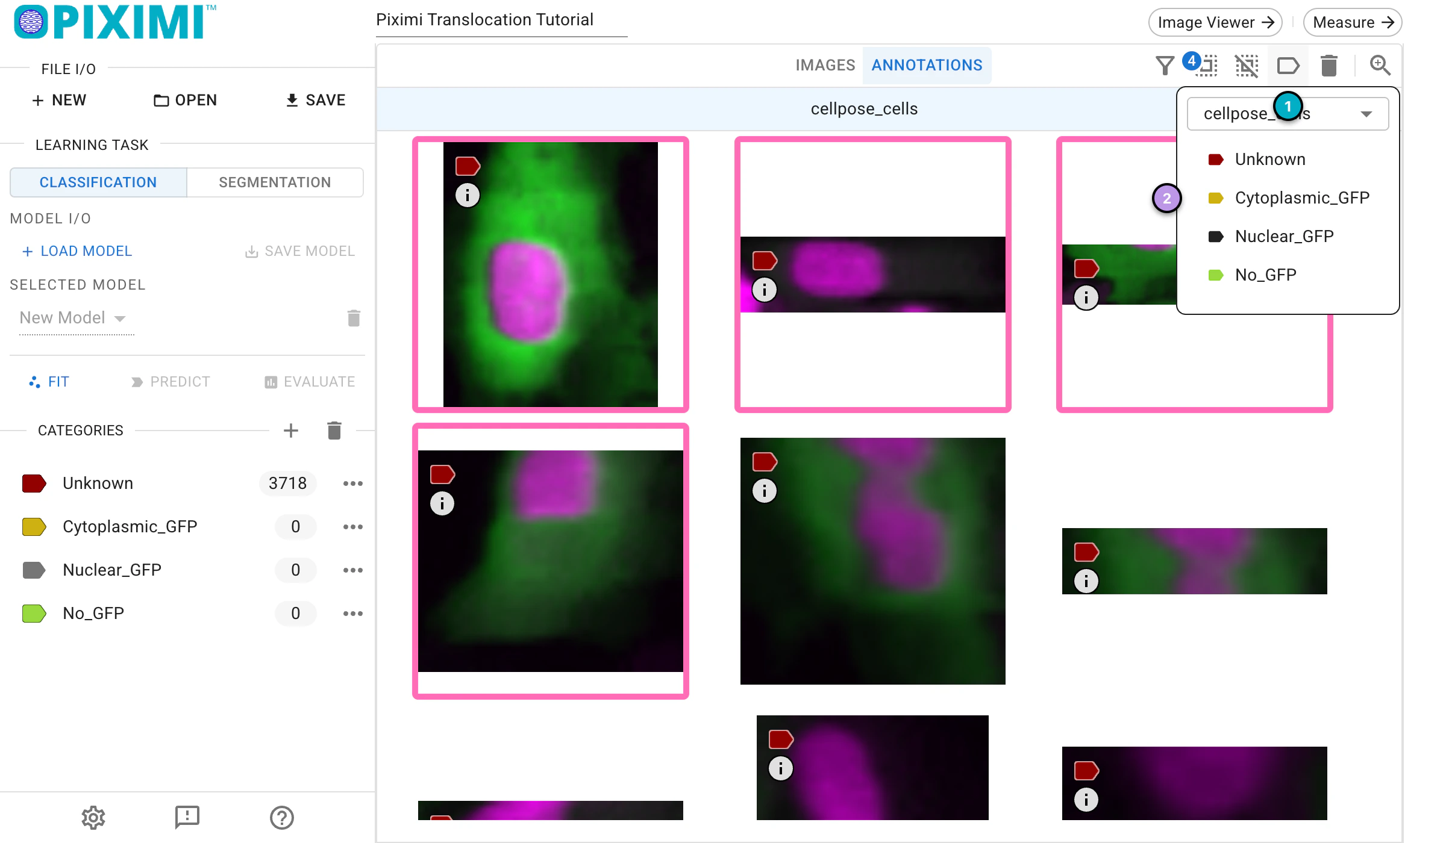Click the Nuclear_GFP gray swatch in sidebar
The height and width of the screenshot is (843, 1446).
[x=34, y=570]
